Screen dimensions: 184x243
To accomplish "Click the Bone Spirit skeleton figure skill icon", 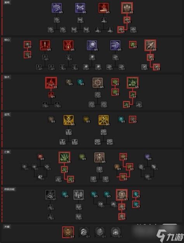I will click(99, 157).
